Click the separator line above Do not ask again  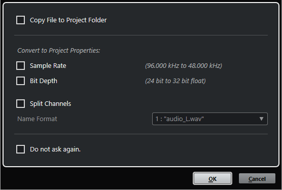[x=141, y=134]
